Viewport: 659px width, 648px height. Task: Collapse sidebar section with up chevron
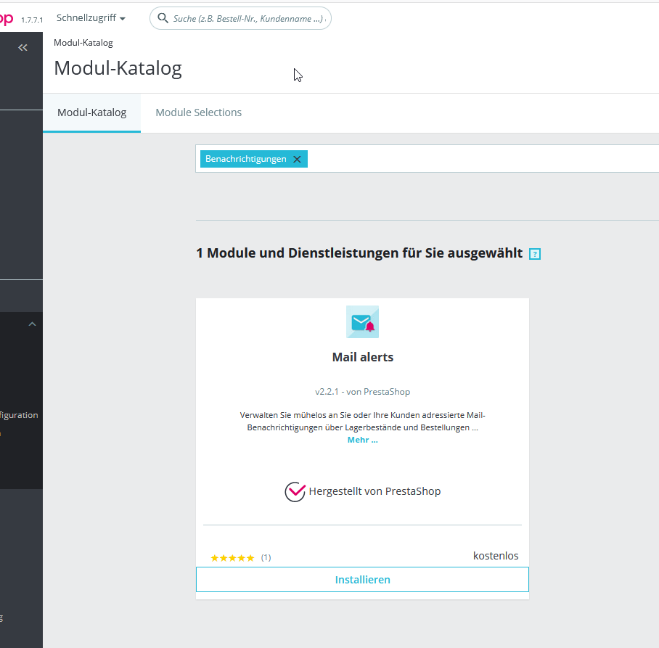32,324
